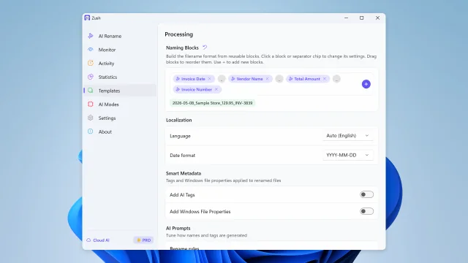
Task: Reset Naming Blocks with undo icon
Action: pyautogui.click(x=205, y=47)
